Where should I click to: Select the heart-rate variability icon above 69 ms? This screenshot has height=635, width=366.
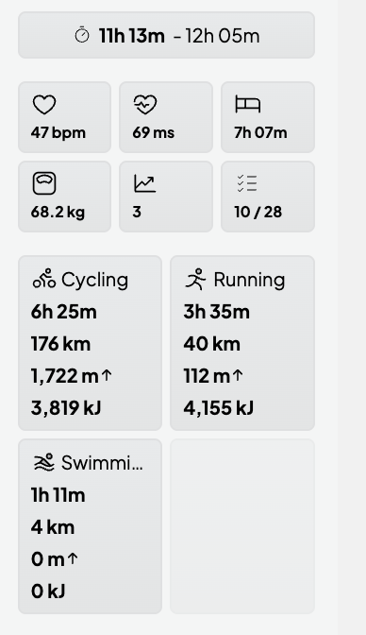[x=145, y=105]
